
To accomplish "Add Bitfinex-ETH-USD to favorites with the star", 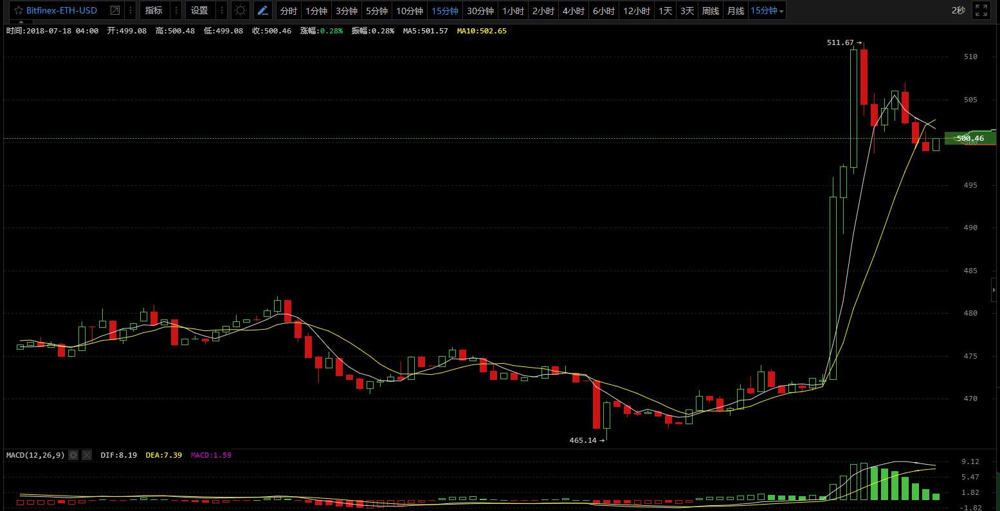I will point(17,10).
